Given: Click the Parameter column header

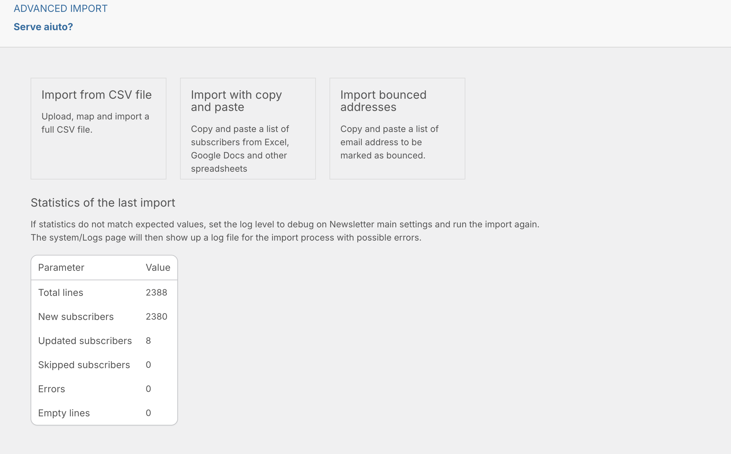Looking at the screenshot, I should 61,267.
